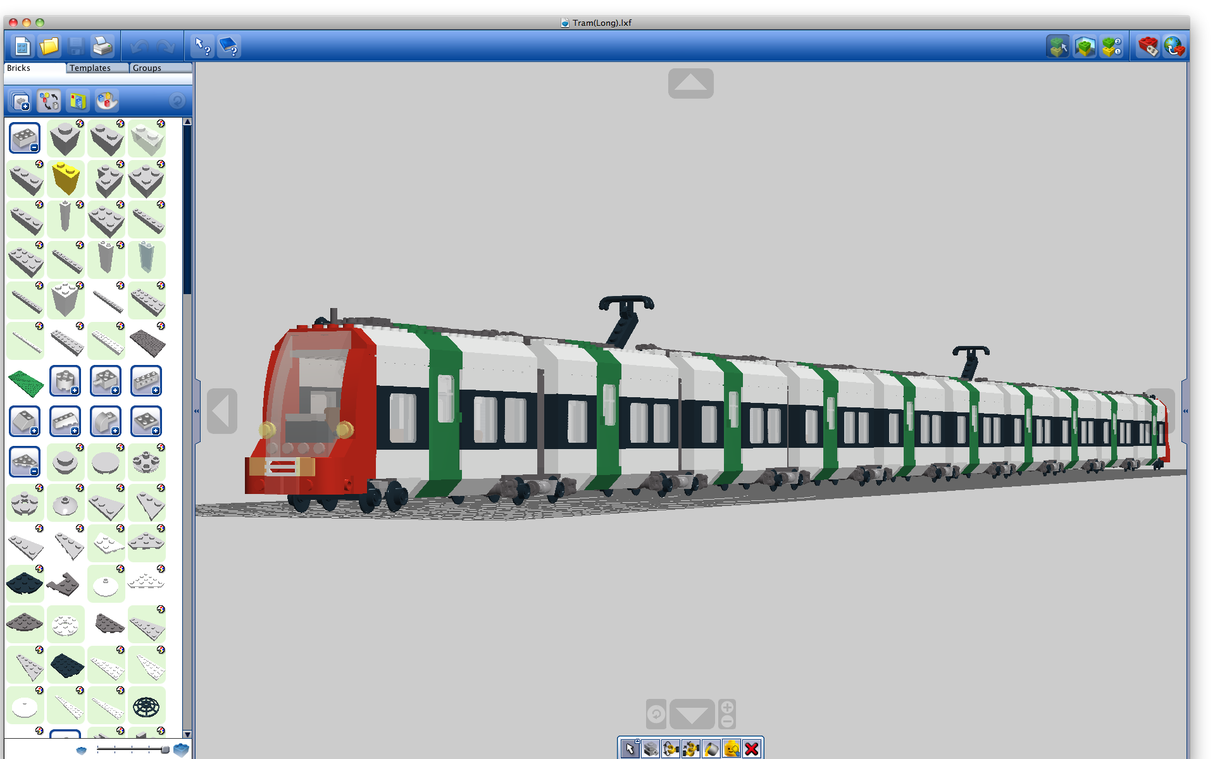Expand the round brick category with plus badge
The height and width of the screenshot is (759, 1215).
[x=65, y=381]
